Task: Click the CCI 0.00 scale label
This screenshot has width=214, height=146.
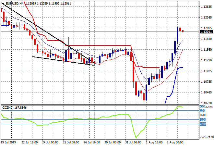Action: point(203,115)
